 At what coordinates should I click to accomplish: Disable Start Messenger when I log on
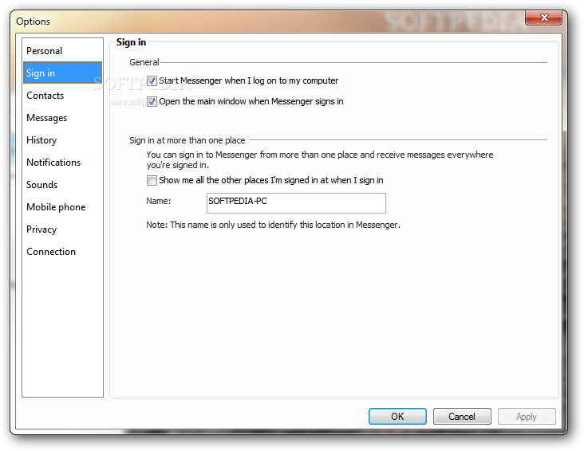(x=152, y=80)
